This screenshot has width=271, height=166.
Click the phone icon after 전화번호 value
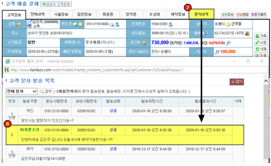171,24
